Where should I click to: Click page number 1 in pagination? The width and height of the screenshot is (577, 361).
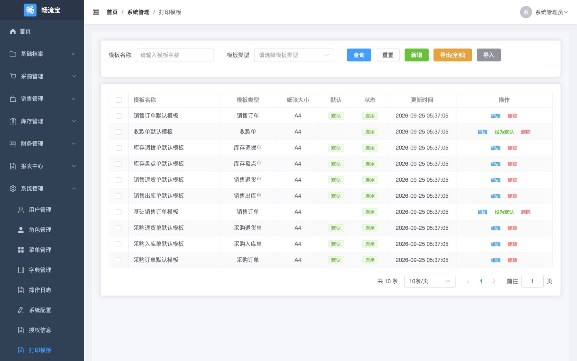[481, 281]
